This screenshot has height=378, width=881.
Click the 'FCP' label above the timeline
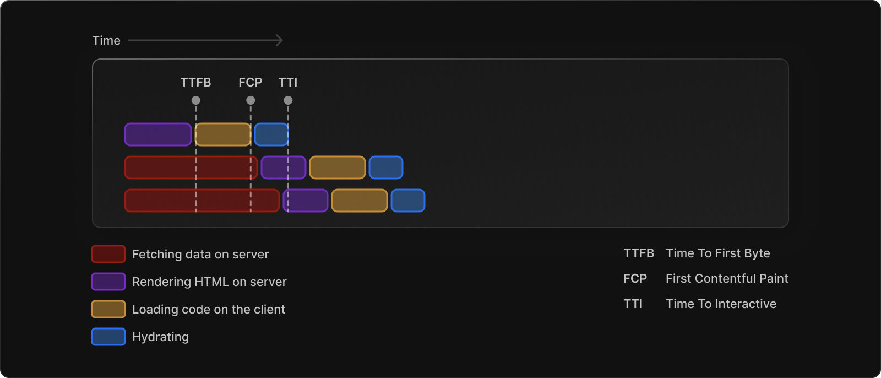click(x=251, y=82)
